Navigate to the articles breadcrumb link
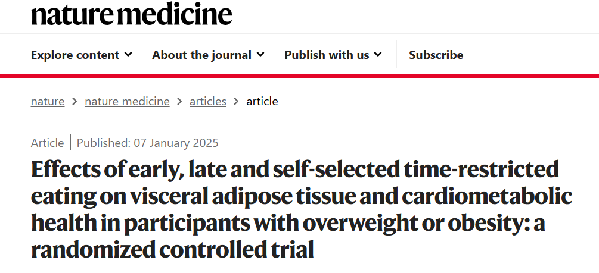The image size is (599, 273). click(208, 102)
